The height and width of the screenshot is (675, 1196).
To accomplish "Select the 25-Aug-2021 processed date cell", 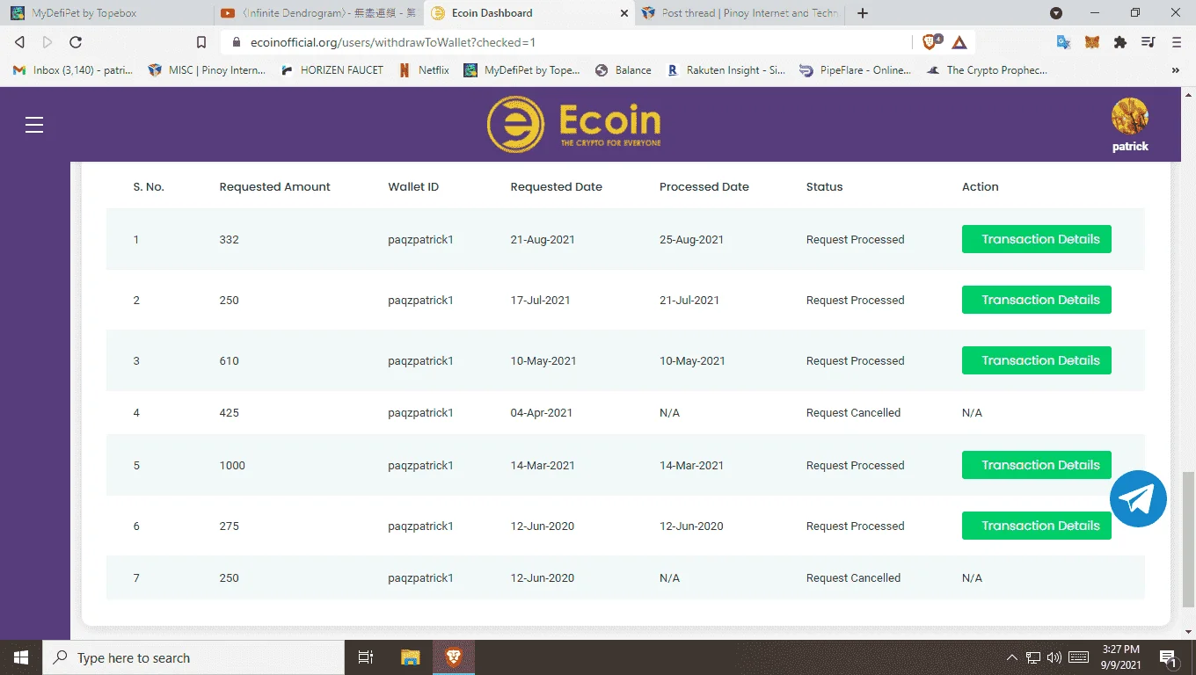I will pos(691,239).
